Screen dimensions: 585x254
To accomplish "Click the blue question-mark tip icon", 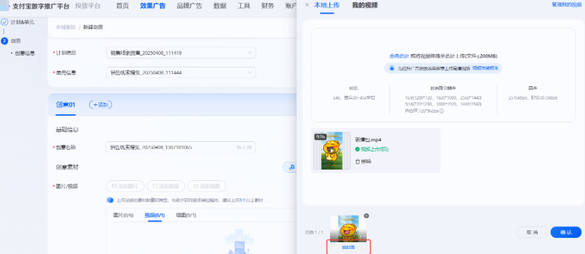I will 110,200.
